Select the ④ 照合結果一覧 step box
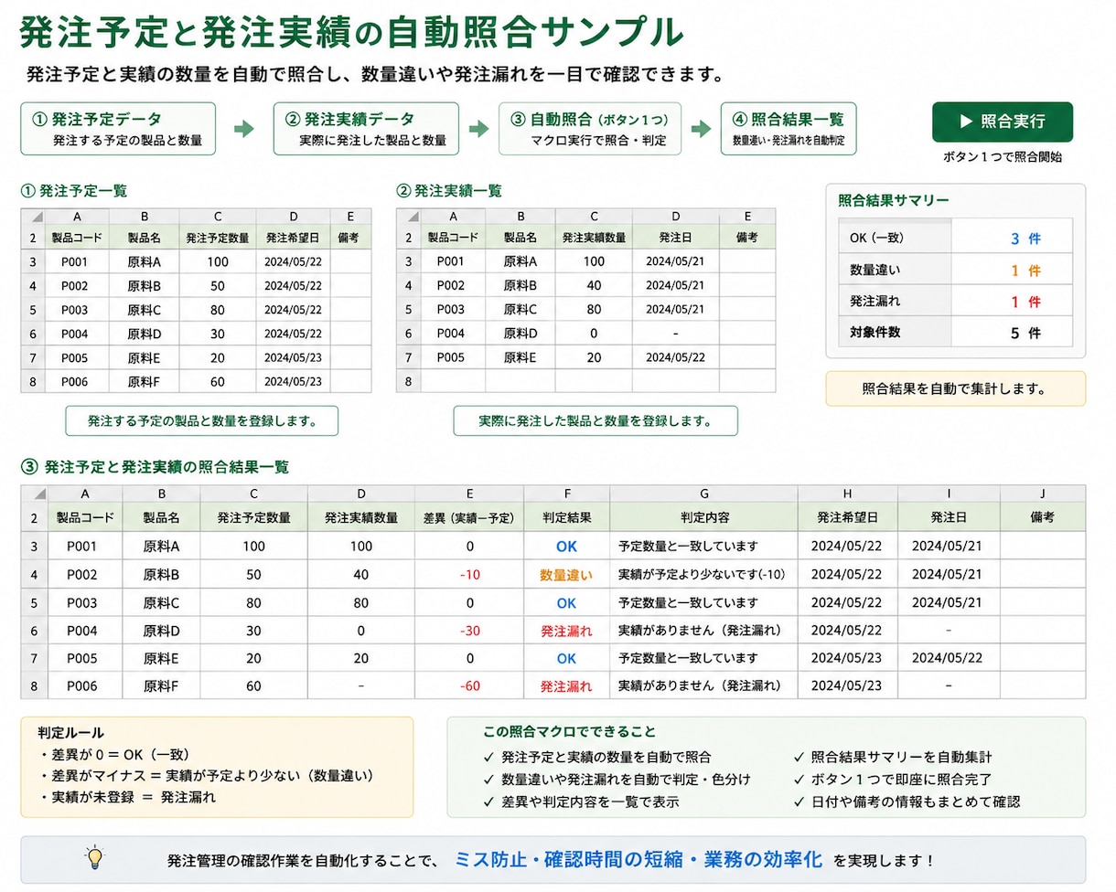The width and height of the screenshot is (1116, 892). 789,128
